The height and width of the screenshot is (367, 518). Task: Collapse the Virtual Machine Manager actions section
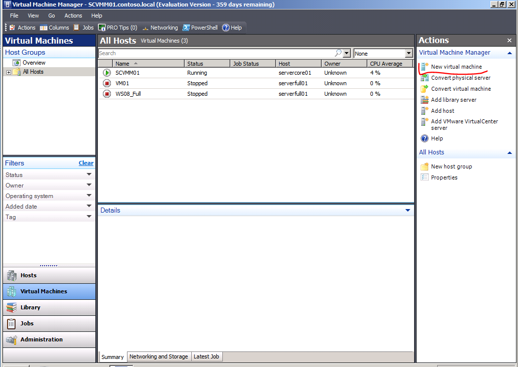coord(509,53)
